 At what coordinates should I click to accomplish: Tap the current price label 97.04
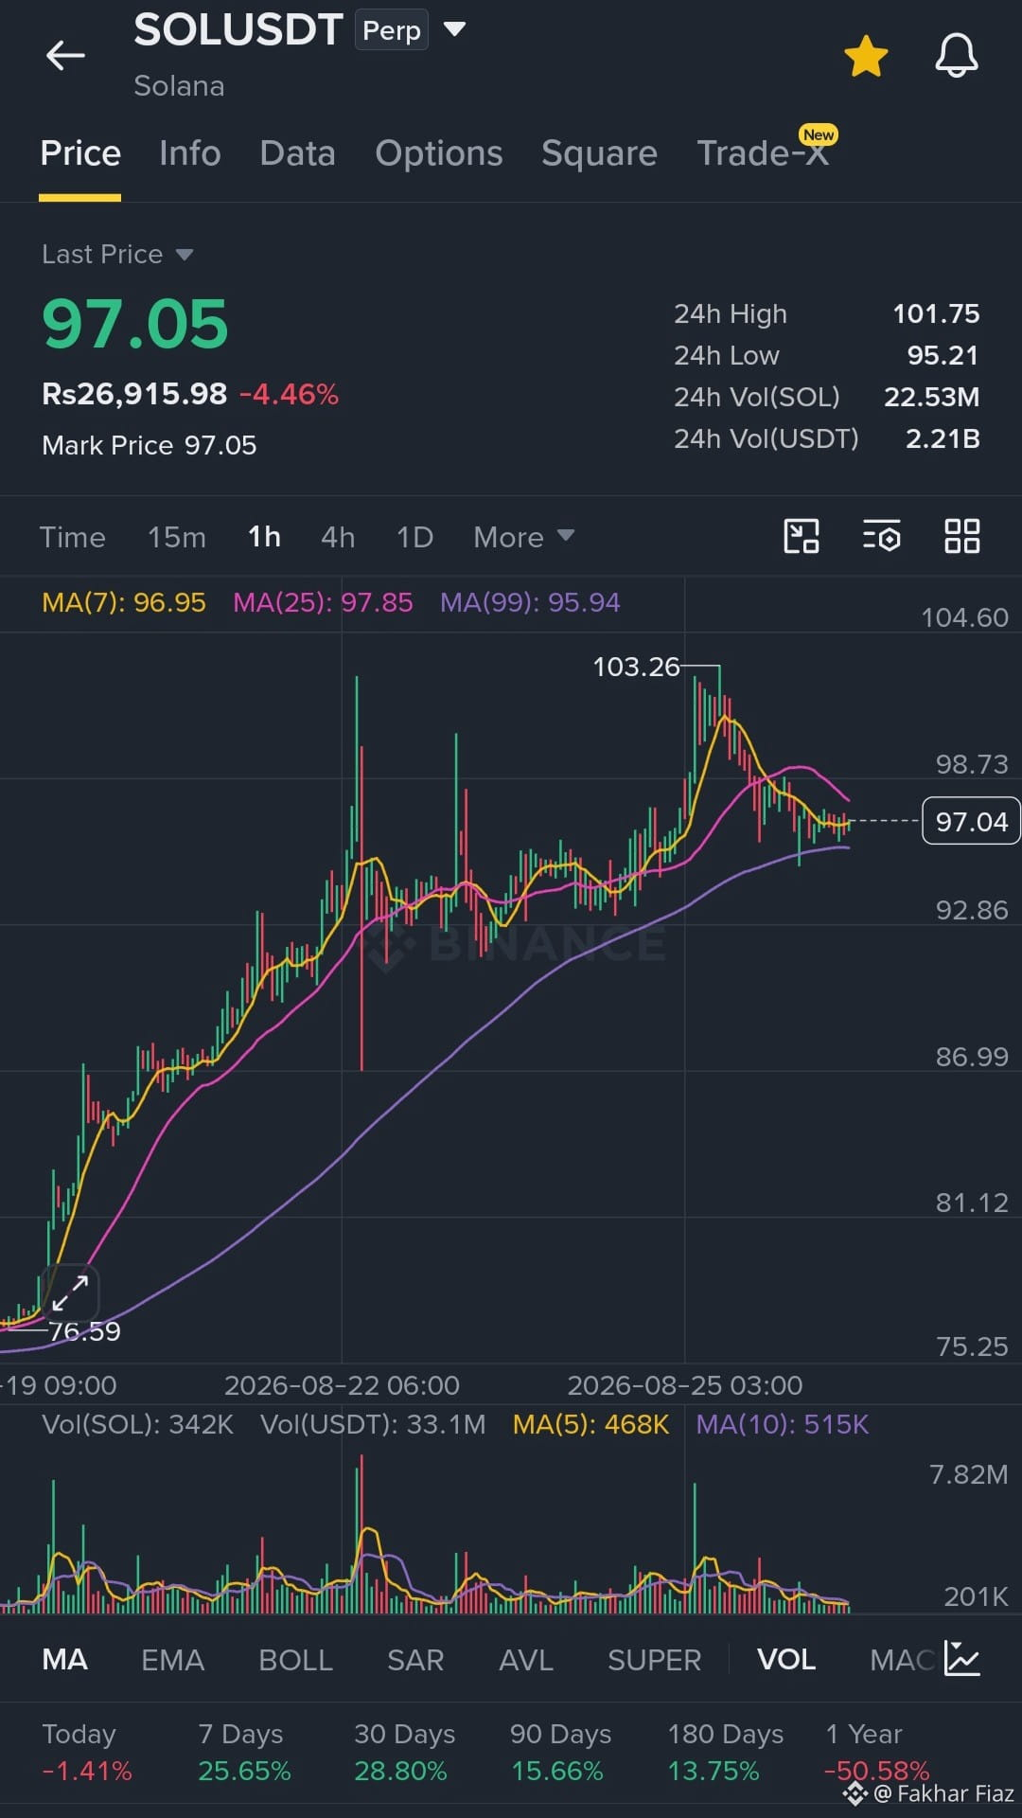point(971,821)
